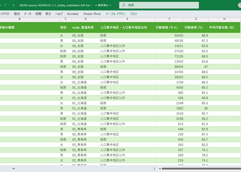Open the データ ribbon tab
241x172 pixels.
27,14
